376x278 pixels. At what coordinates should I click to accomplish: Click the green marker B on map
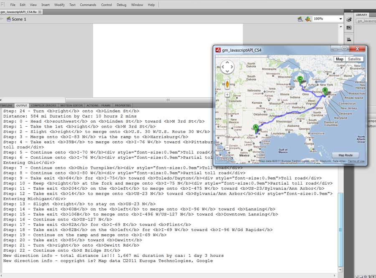(x=325, y=91)
